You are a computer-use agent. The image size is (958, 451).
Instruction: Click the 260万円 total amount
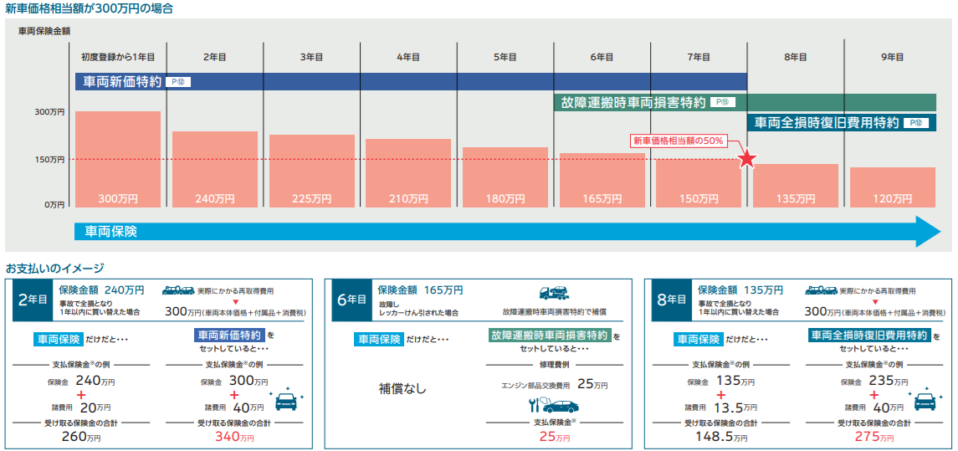[x=81, y=437]
